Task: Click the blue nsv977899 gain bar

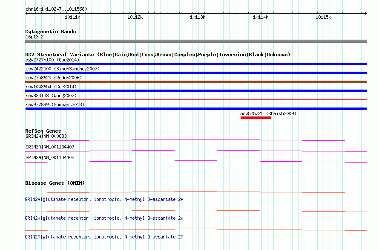Action: (196, 109)
